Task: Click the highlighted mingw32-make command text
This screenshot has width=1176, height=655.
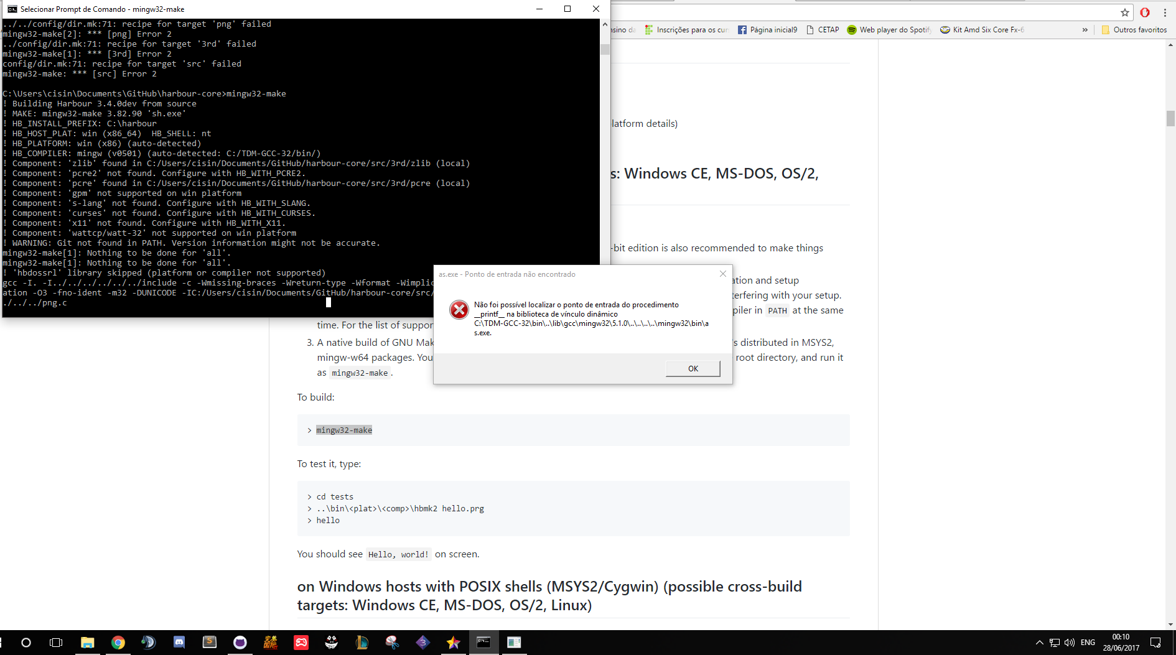Action: pyautogui.click(x=344, y=430)
